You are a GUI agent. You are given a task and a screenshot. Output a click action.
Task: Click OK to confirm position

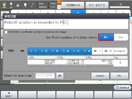(x=119, y=76)
